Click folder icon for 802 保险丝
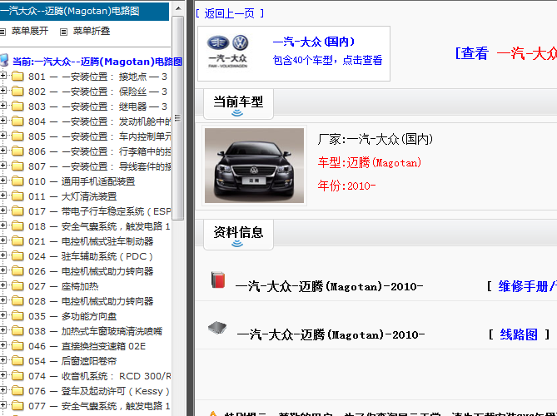 17,92
